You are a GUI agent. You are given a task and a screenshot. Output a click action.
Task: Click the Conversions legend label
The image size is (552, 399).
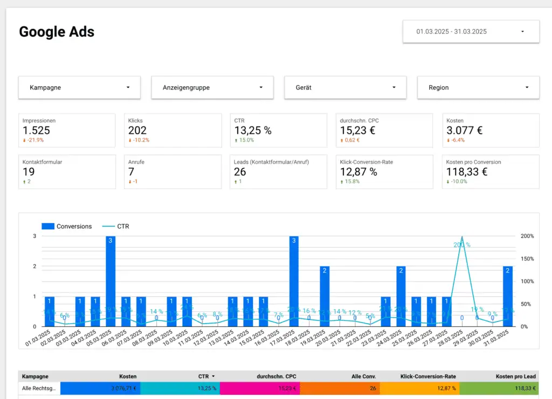click(x=74, y=226)
